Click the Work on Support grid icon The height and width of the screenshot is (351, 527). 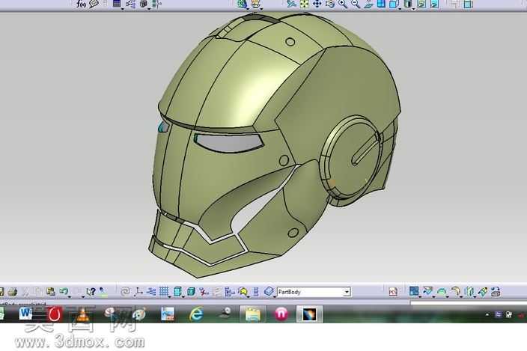coord(164,292)
